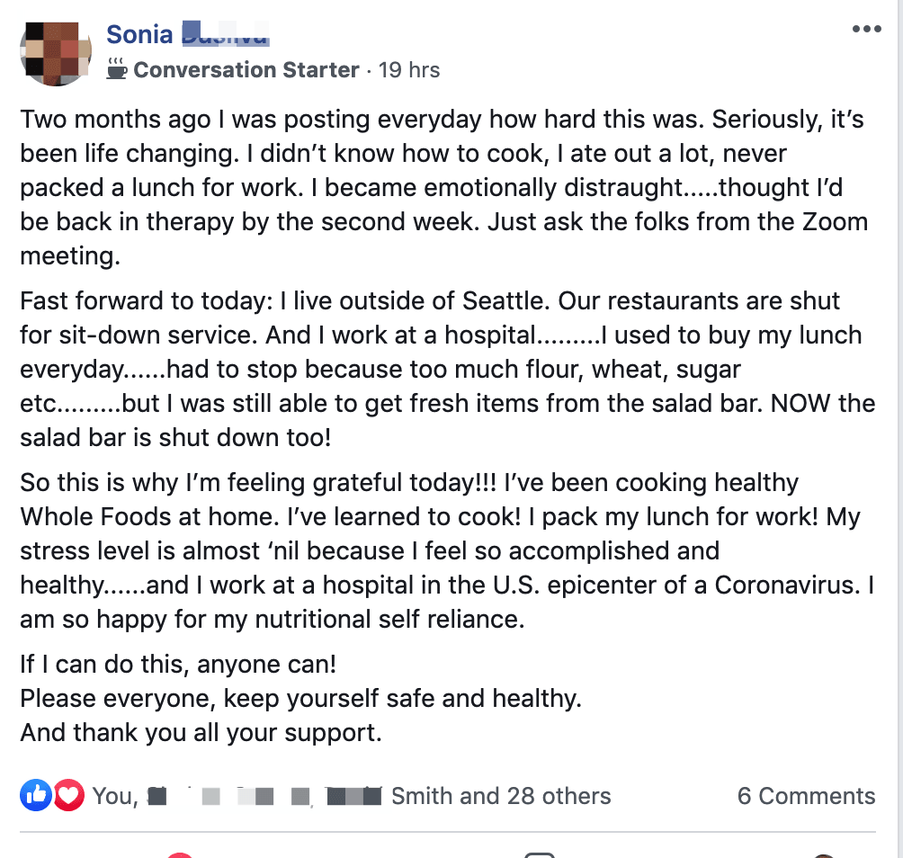
Task: Click the comment icon below the post
Action: [x=540, y=854]
